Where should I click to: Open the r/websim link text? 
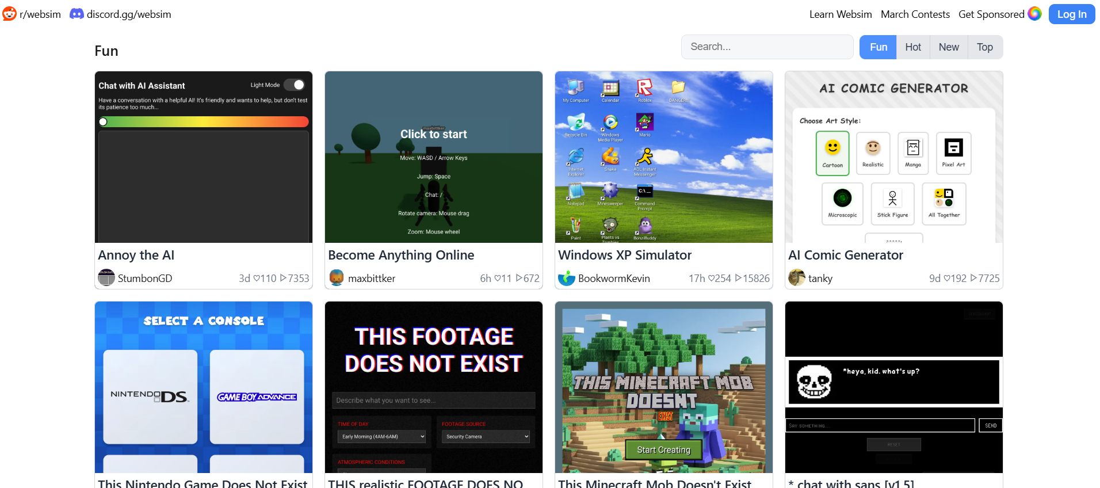(x=40, y=14)
